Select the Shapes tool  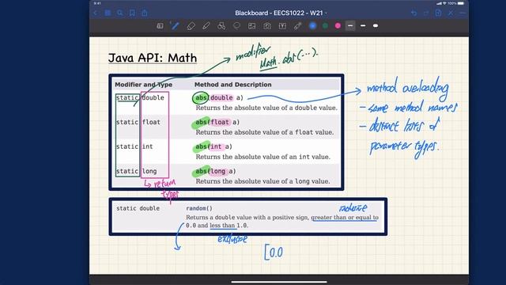(221, 26)
